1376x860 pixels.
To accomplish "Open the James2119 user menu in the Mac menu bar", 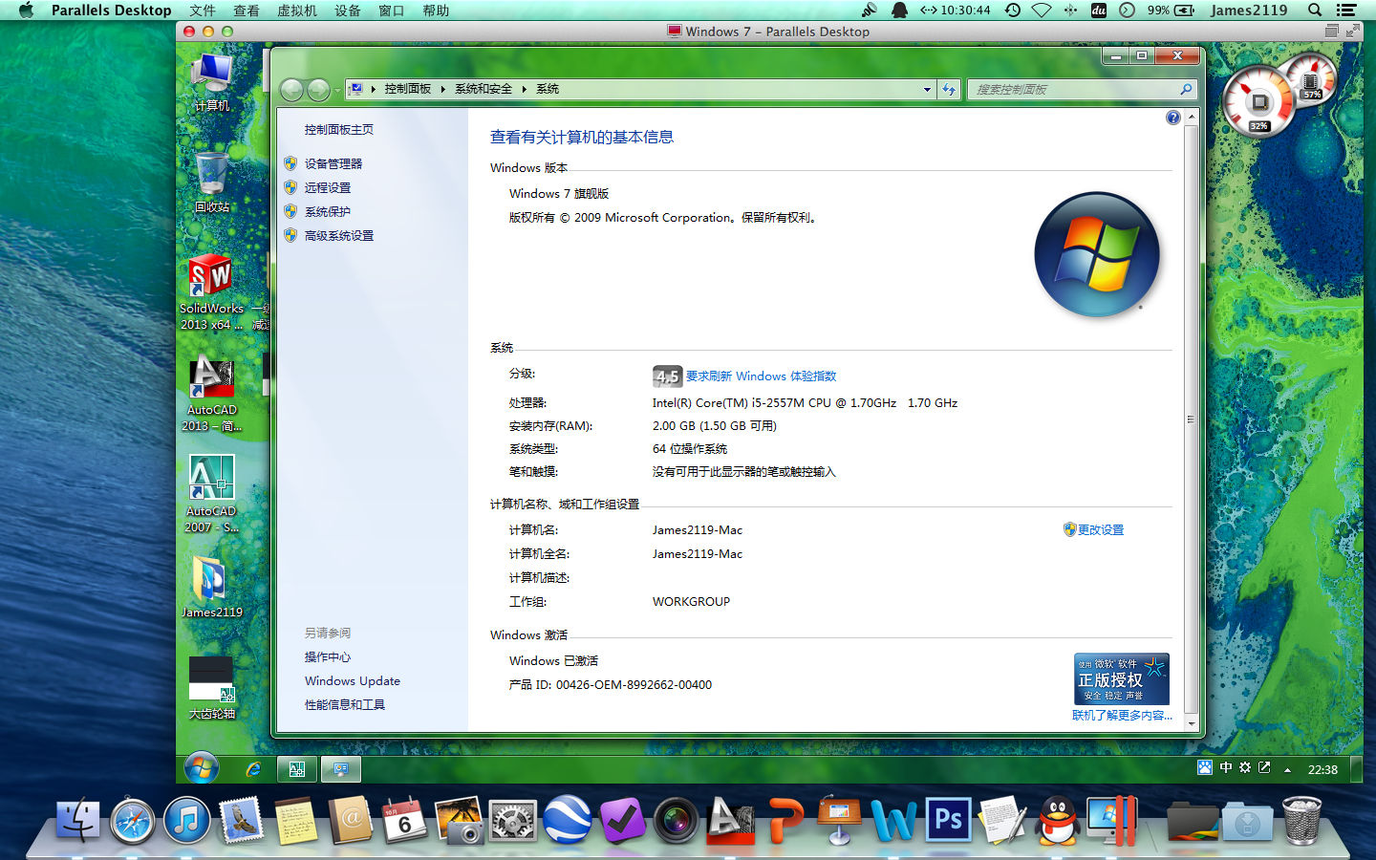I will [x=1249, y=11].
